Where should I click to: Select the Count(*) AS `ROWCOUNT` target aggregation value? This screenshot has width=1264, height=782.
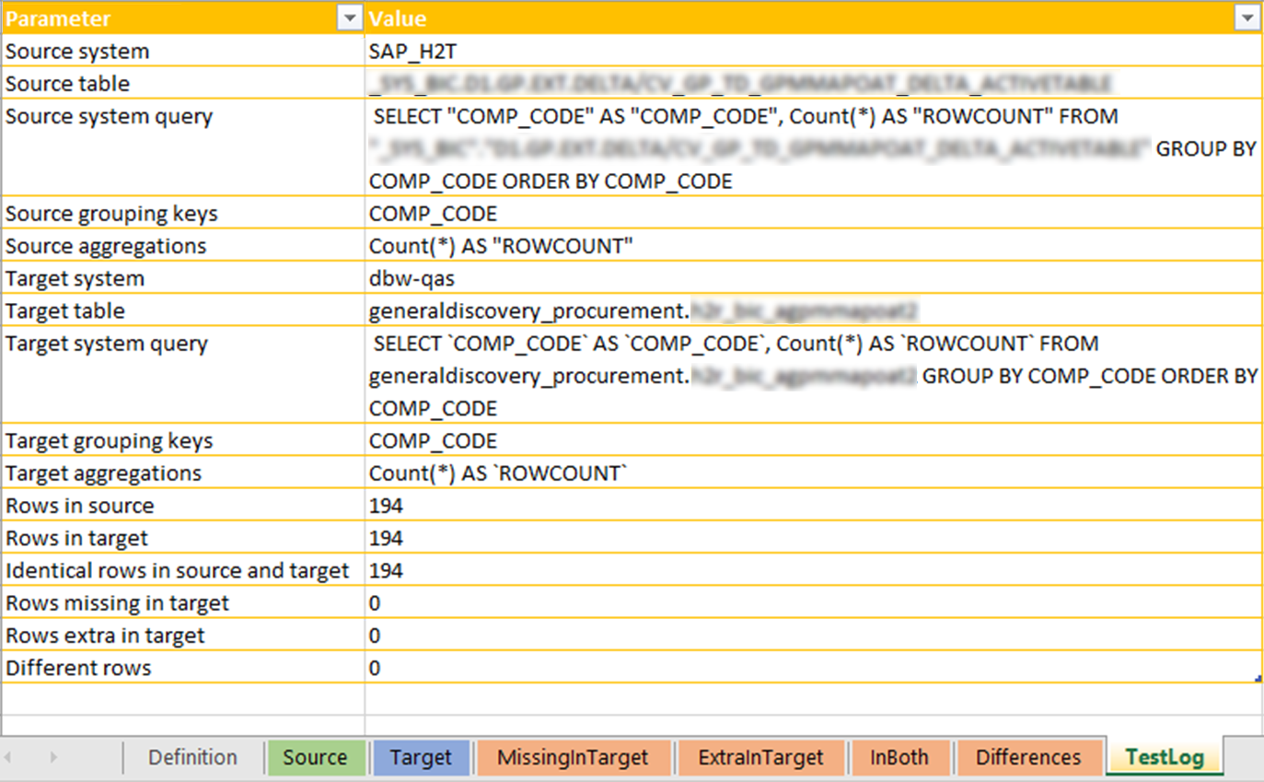click(813, 473)
